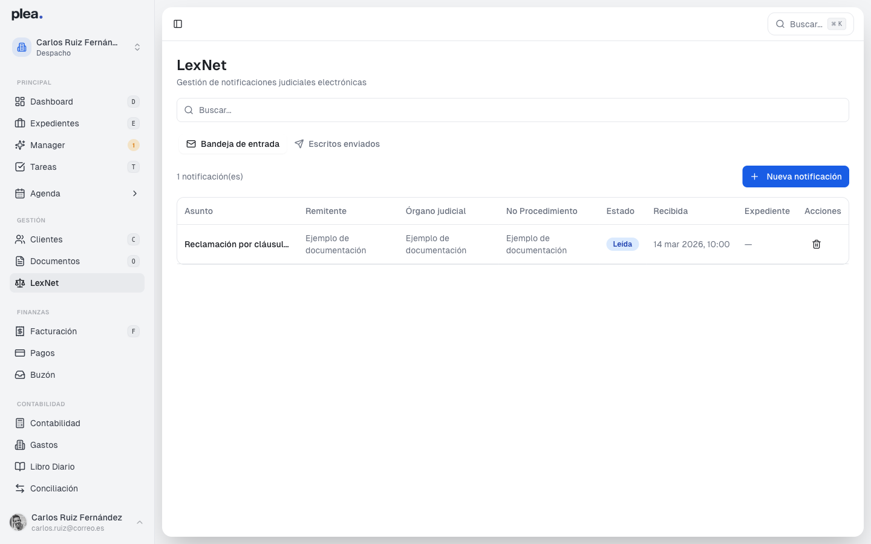Toggle the sidebar panel icon
Screen dimensions: 871x544
click(x=178, y=24)
